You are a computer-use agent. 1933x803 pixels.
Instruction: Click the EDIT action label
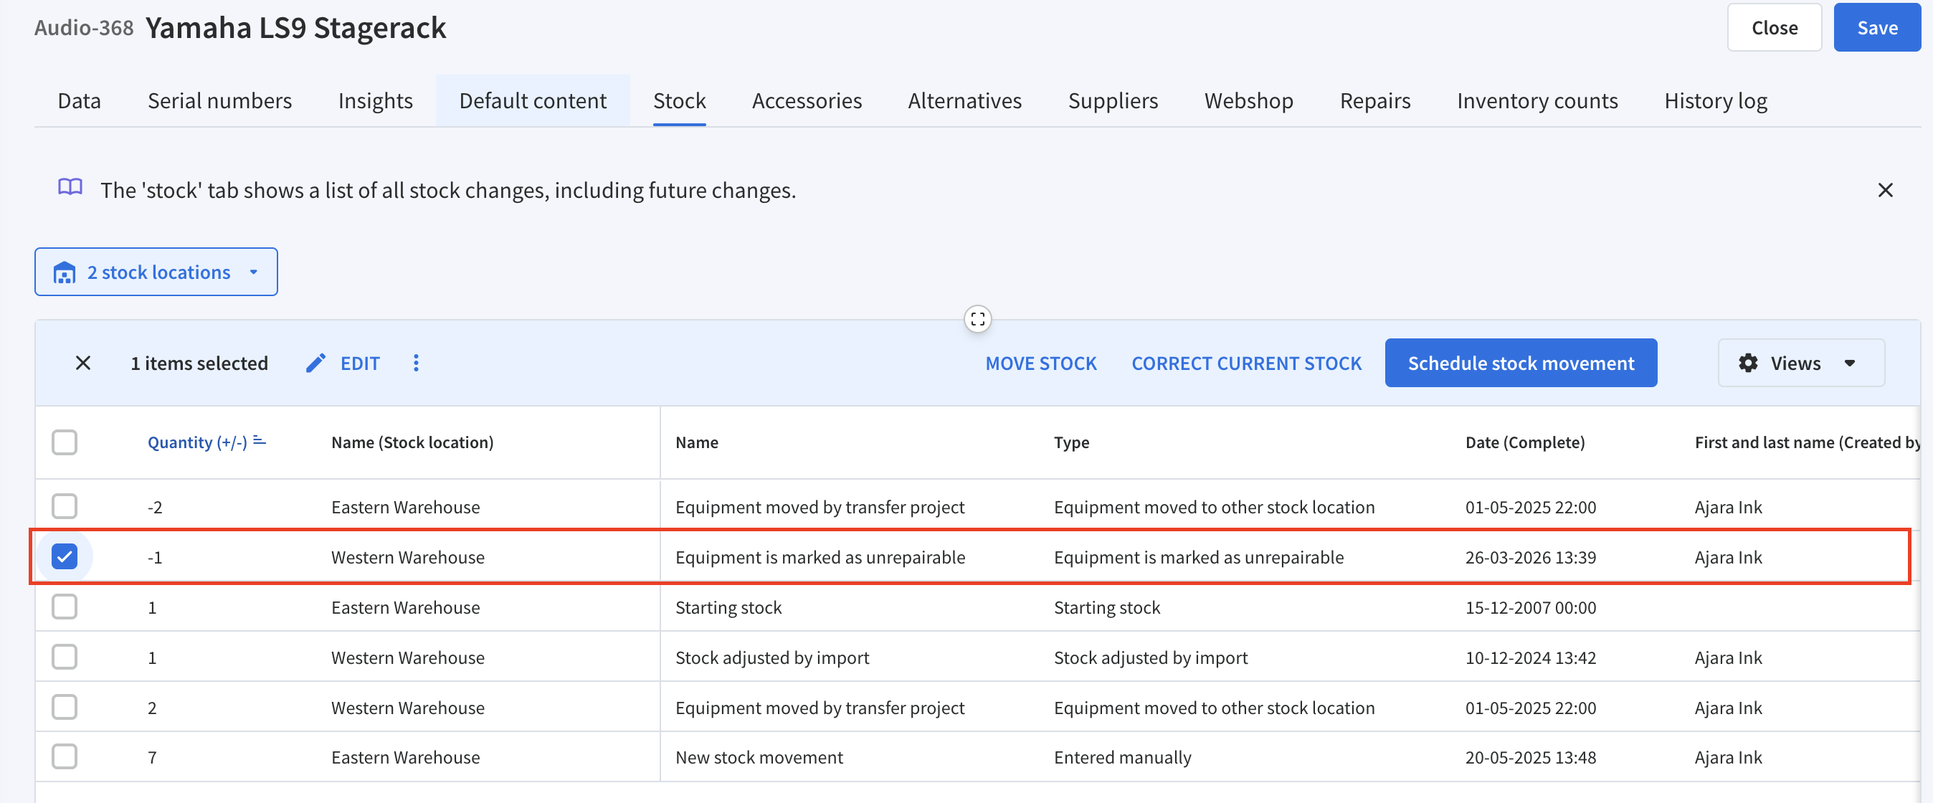[360, 364]
